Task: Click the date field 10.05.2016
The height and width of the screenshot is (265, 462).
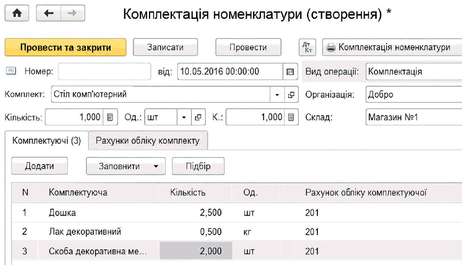Action: pos(230,71)
